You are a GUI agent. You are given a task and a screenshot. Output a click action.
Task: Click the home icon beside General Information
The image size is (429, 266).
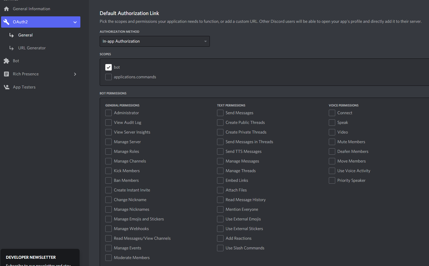(6, 9)
